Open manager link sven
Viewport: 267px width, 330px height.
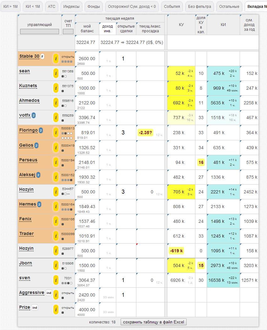(x=25, y=278)
